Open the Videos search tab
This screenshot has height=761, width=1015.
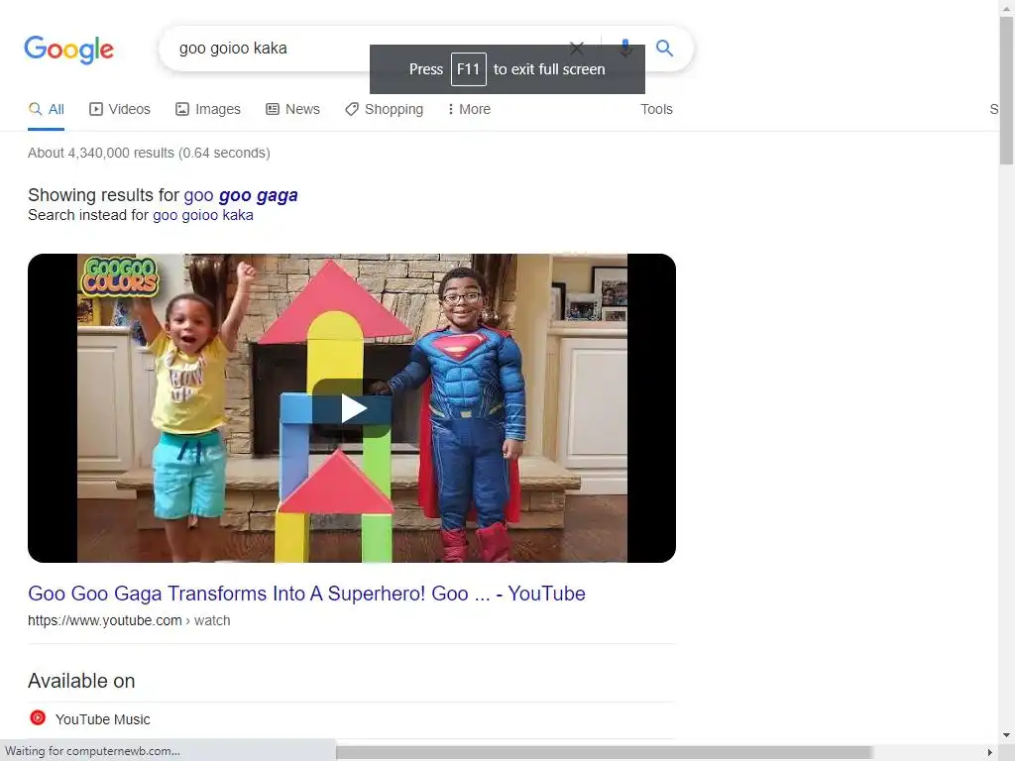click(120, 109)
